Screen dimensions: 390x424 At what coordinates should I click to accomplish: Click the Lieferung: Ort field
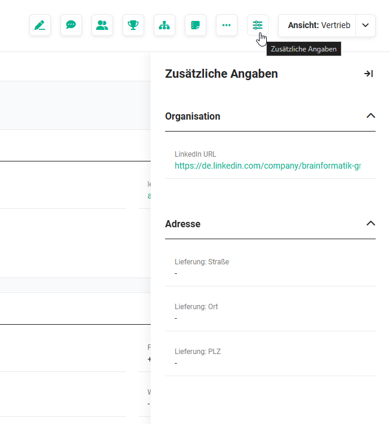tap(270, 312)
